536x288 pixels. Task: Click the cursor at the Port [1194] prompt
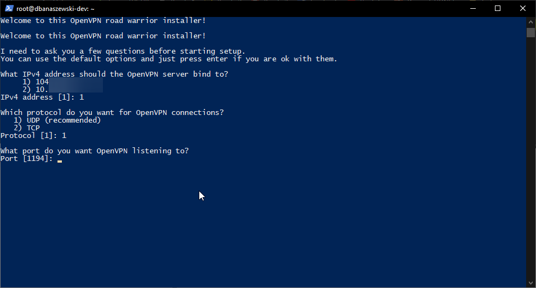[59, 161]
